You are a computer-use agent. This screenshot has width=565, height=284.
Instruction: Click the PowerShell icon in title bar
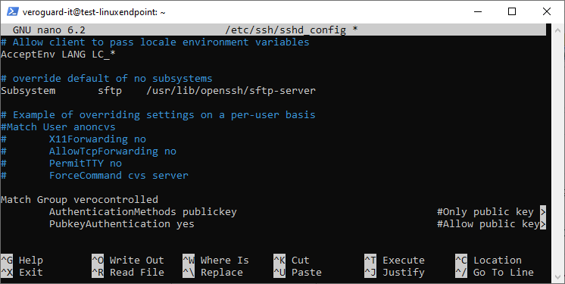point(13,11)
